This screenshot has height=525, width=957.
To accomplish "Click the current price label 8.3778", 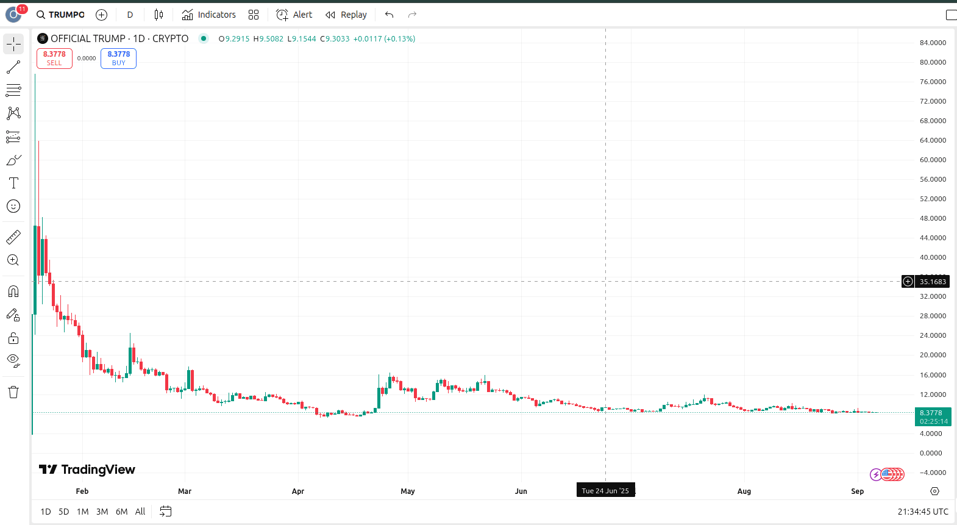I will pyautogui.click(x=933, y=416).
